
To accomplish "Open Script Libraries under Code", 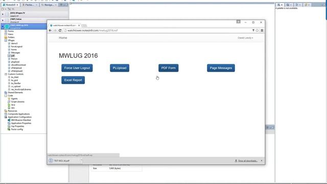I will pyautogui.click(x=17, y=102).
